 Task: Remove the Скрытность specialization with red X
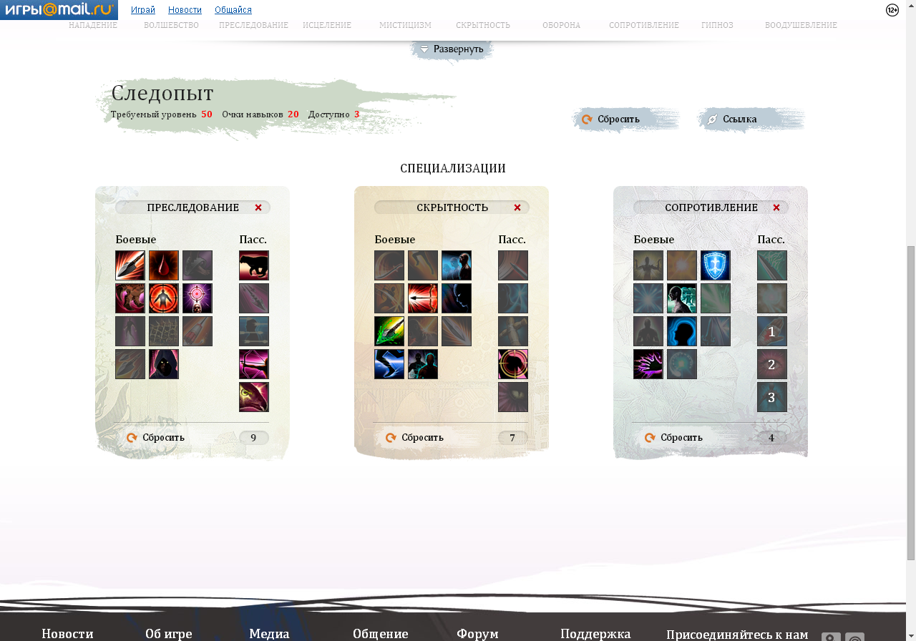click(517, 207)
